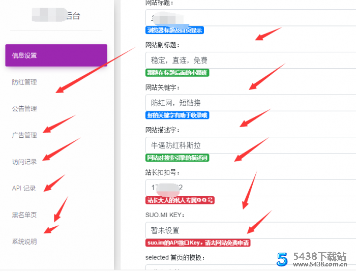
Task: Click the red 站长大人的私人专属QQ号 badge
Action: point(180,200)
